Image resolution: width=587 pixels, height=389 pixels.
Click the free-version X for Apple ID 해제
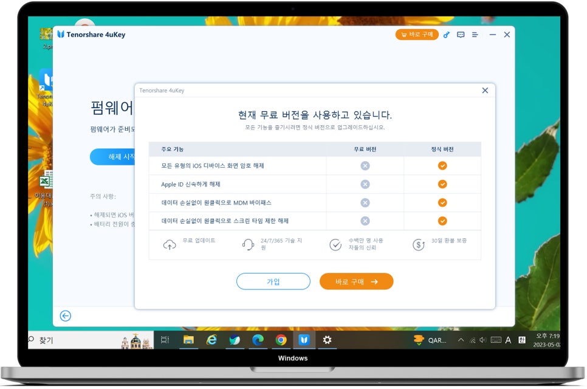coord(365,184)
